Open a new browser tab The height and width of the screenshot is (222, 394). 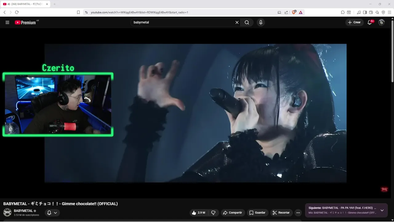(54, 4)
